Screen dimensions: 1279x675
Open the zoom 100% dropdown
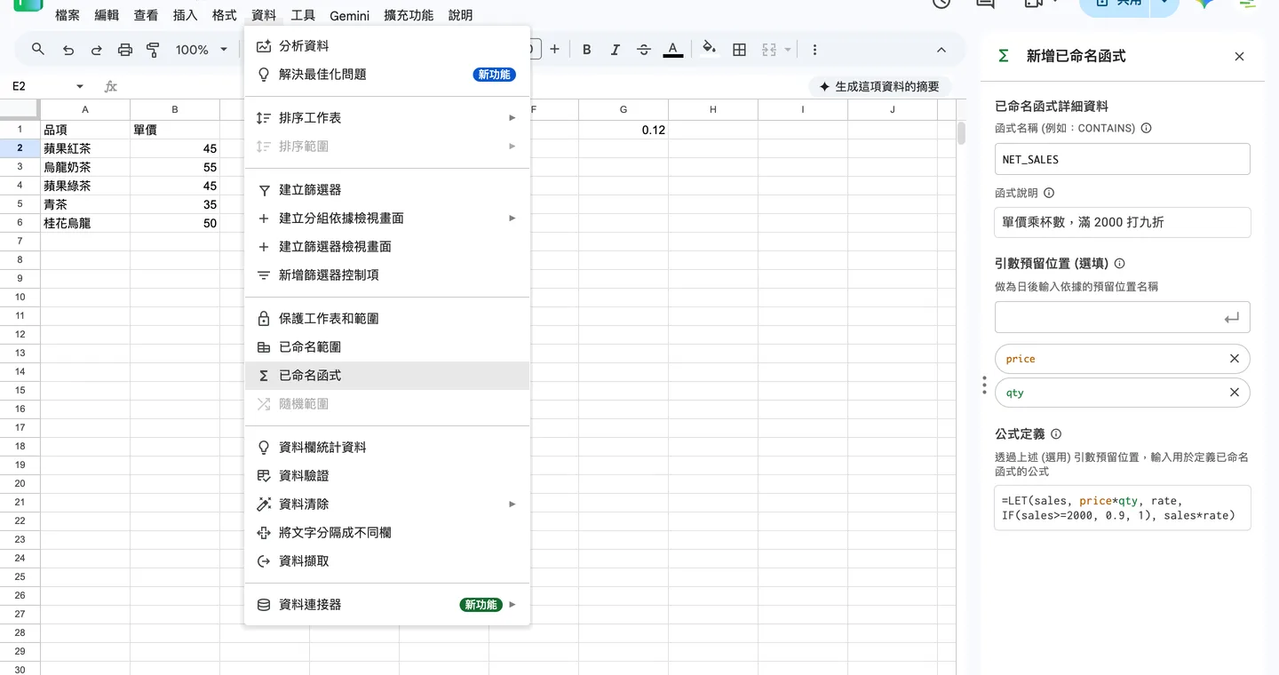[x=202, y=50]
